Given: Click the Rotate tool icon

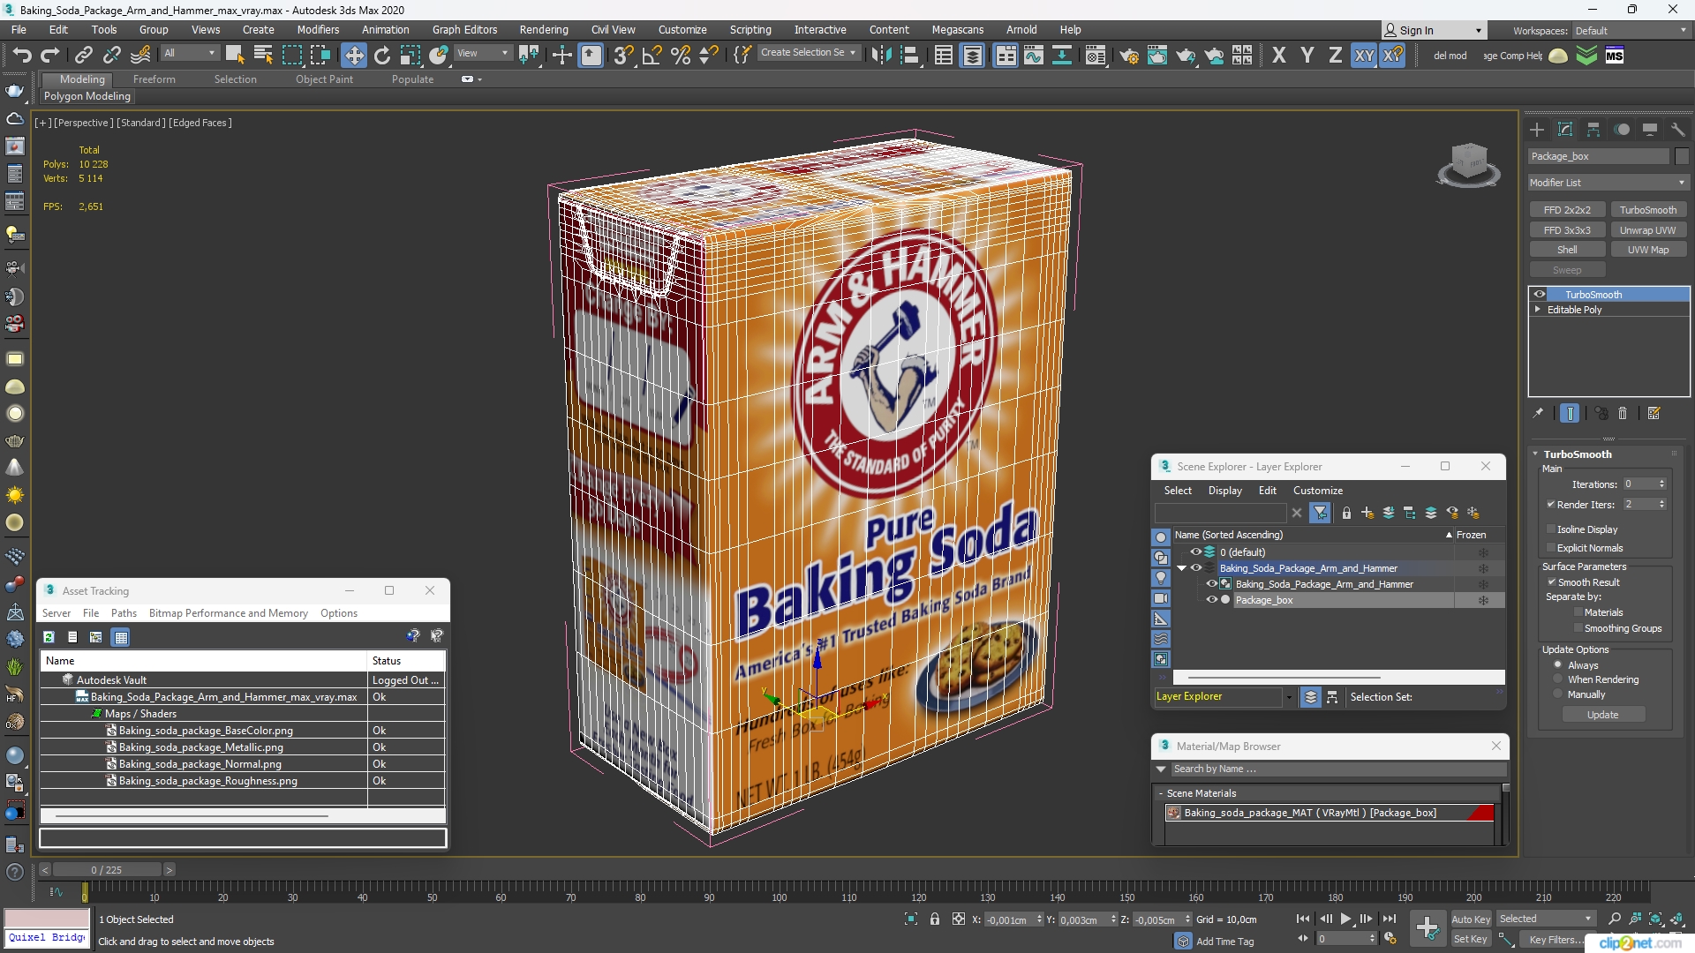Looking at the screenshot, I should click(382, 55).
